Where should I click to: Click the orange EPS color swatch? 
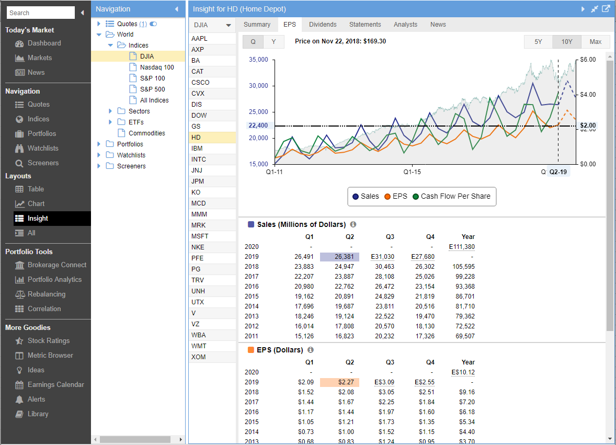pos(251,350)
